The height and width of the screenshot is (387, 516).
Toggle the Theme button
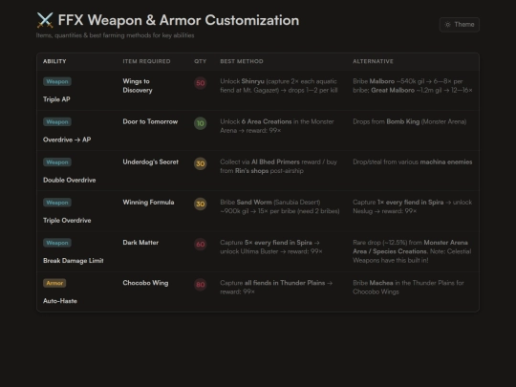pos(460,25)
